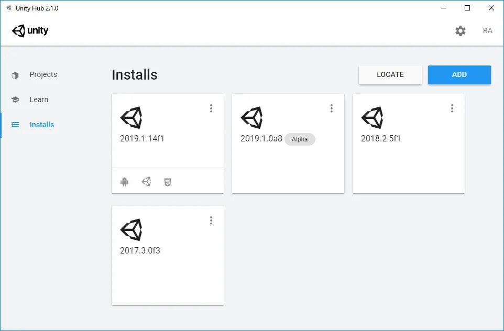Open options menu for 2017.3.0f3
The height and width of the screenshot is (331, 504).
[211, 220]
